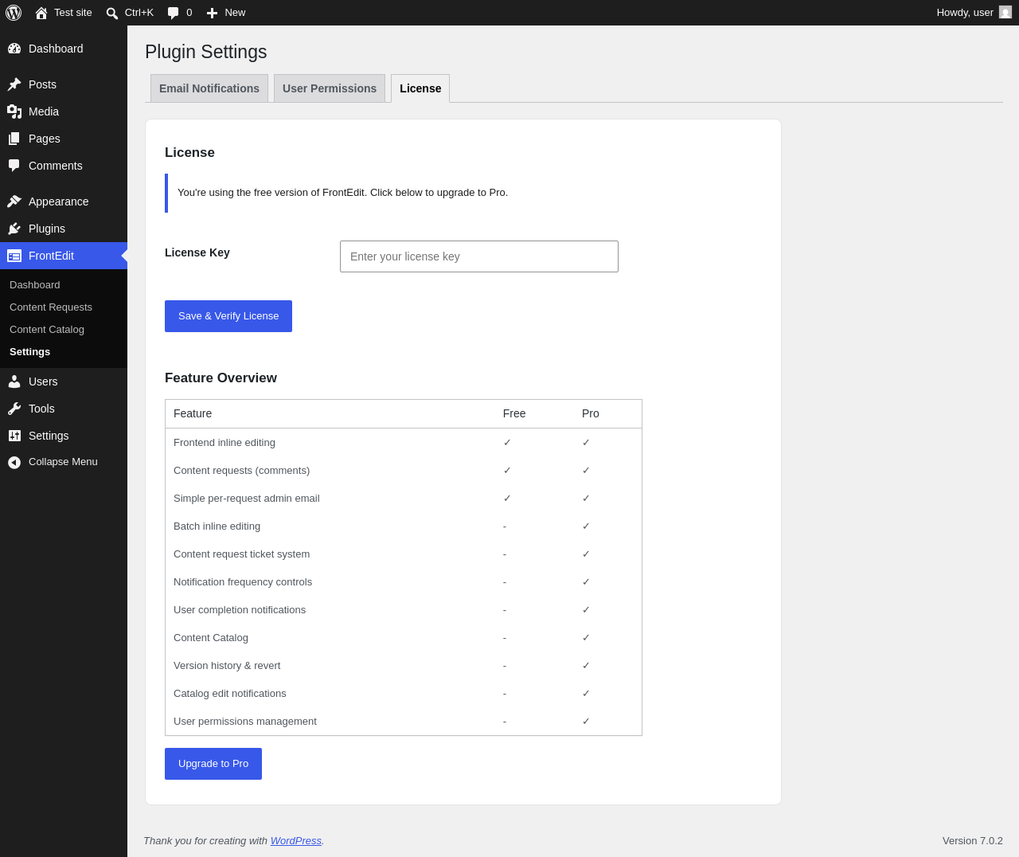Click 'Batch inline editing' row text
This screenshot has height=857, width=1019.
217,526
